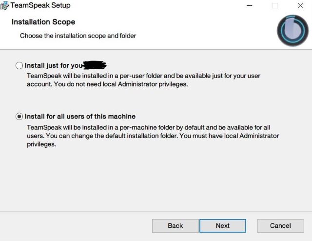Click the round TeamSpeak logo in the header
Image resolution: width=312 pixels, height=241 pixels.
(292, 30)
